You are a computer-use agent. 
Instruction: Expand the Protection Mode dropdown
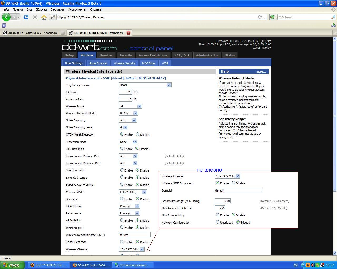(x=128, y=142)
